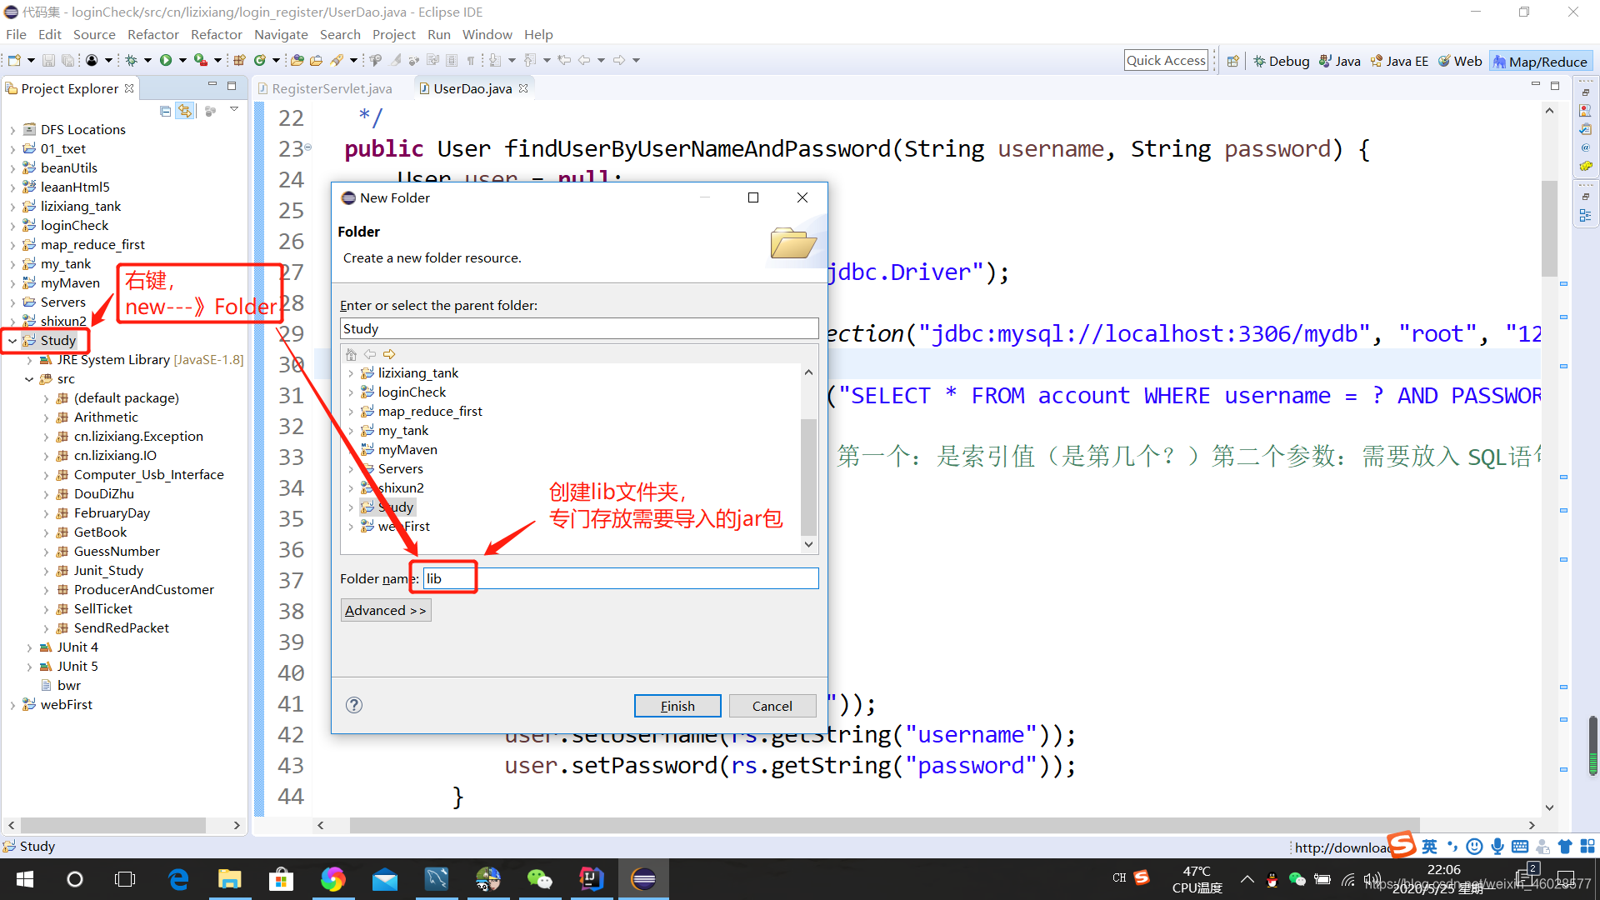Click the Run with external tools icon
The width and height of the screenshot is (1600, 900).
[201, 60]
